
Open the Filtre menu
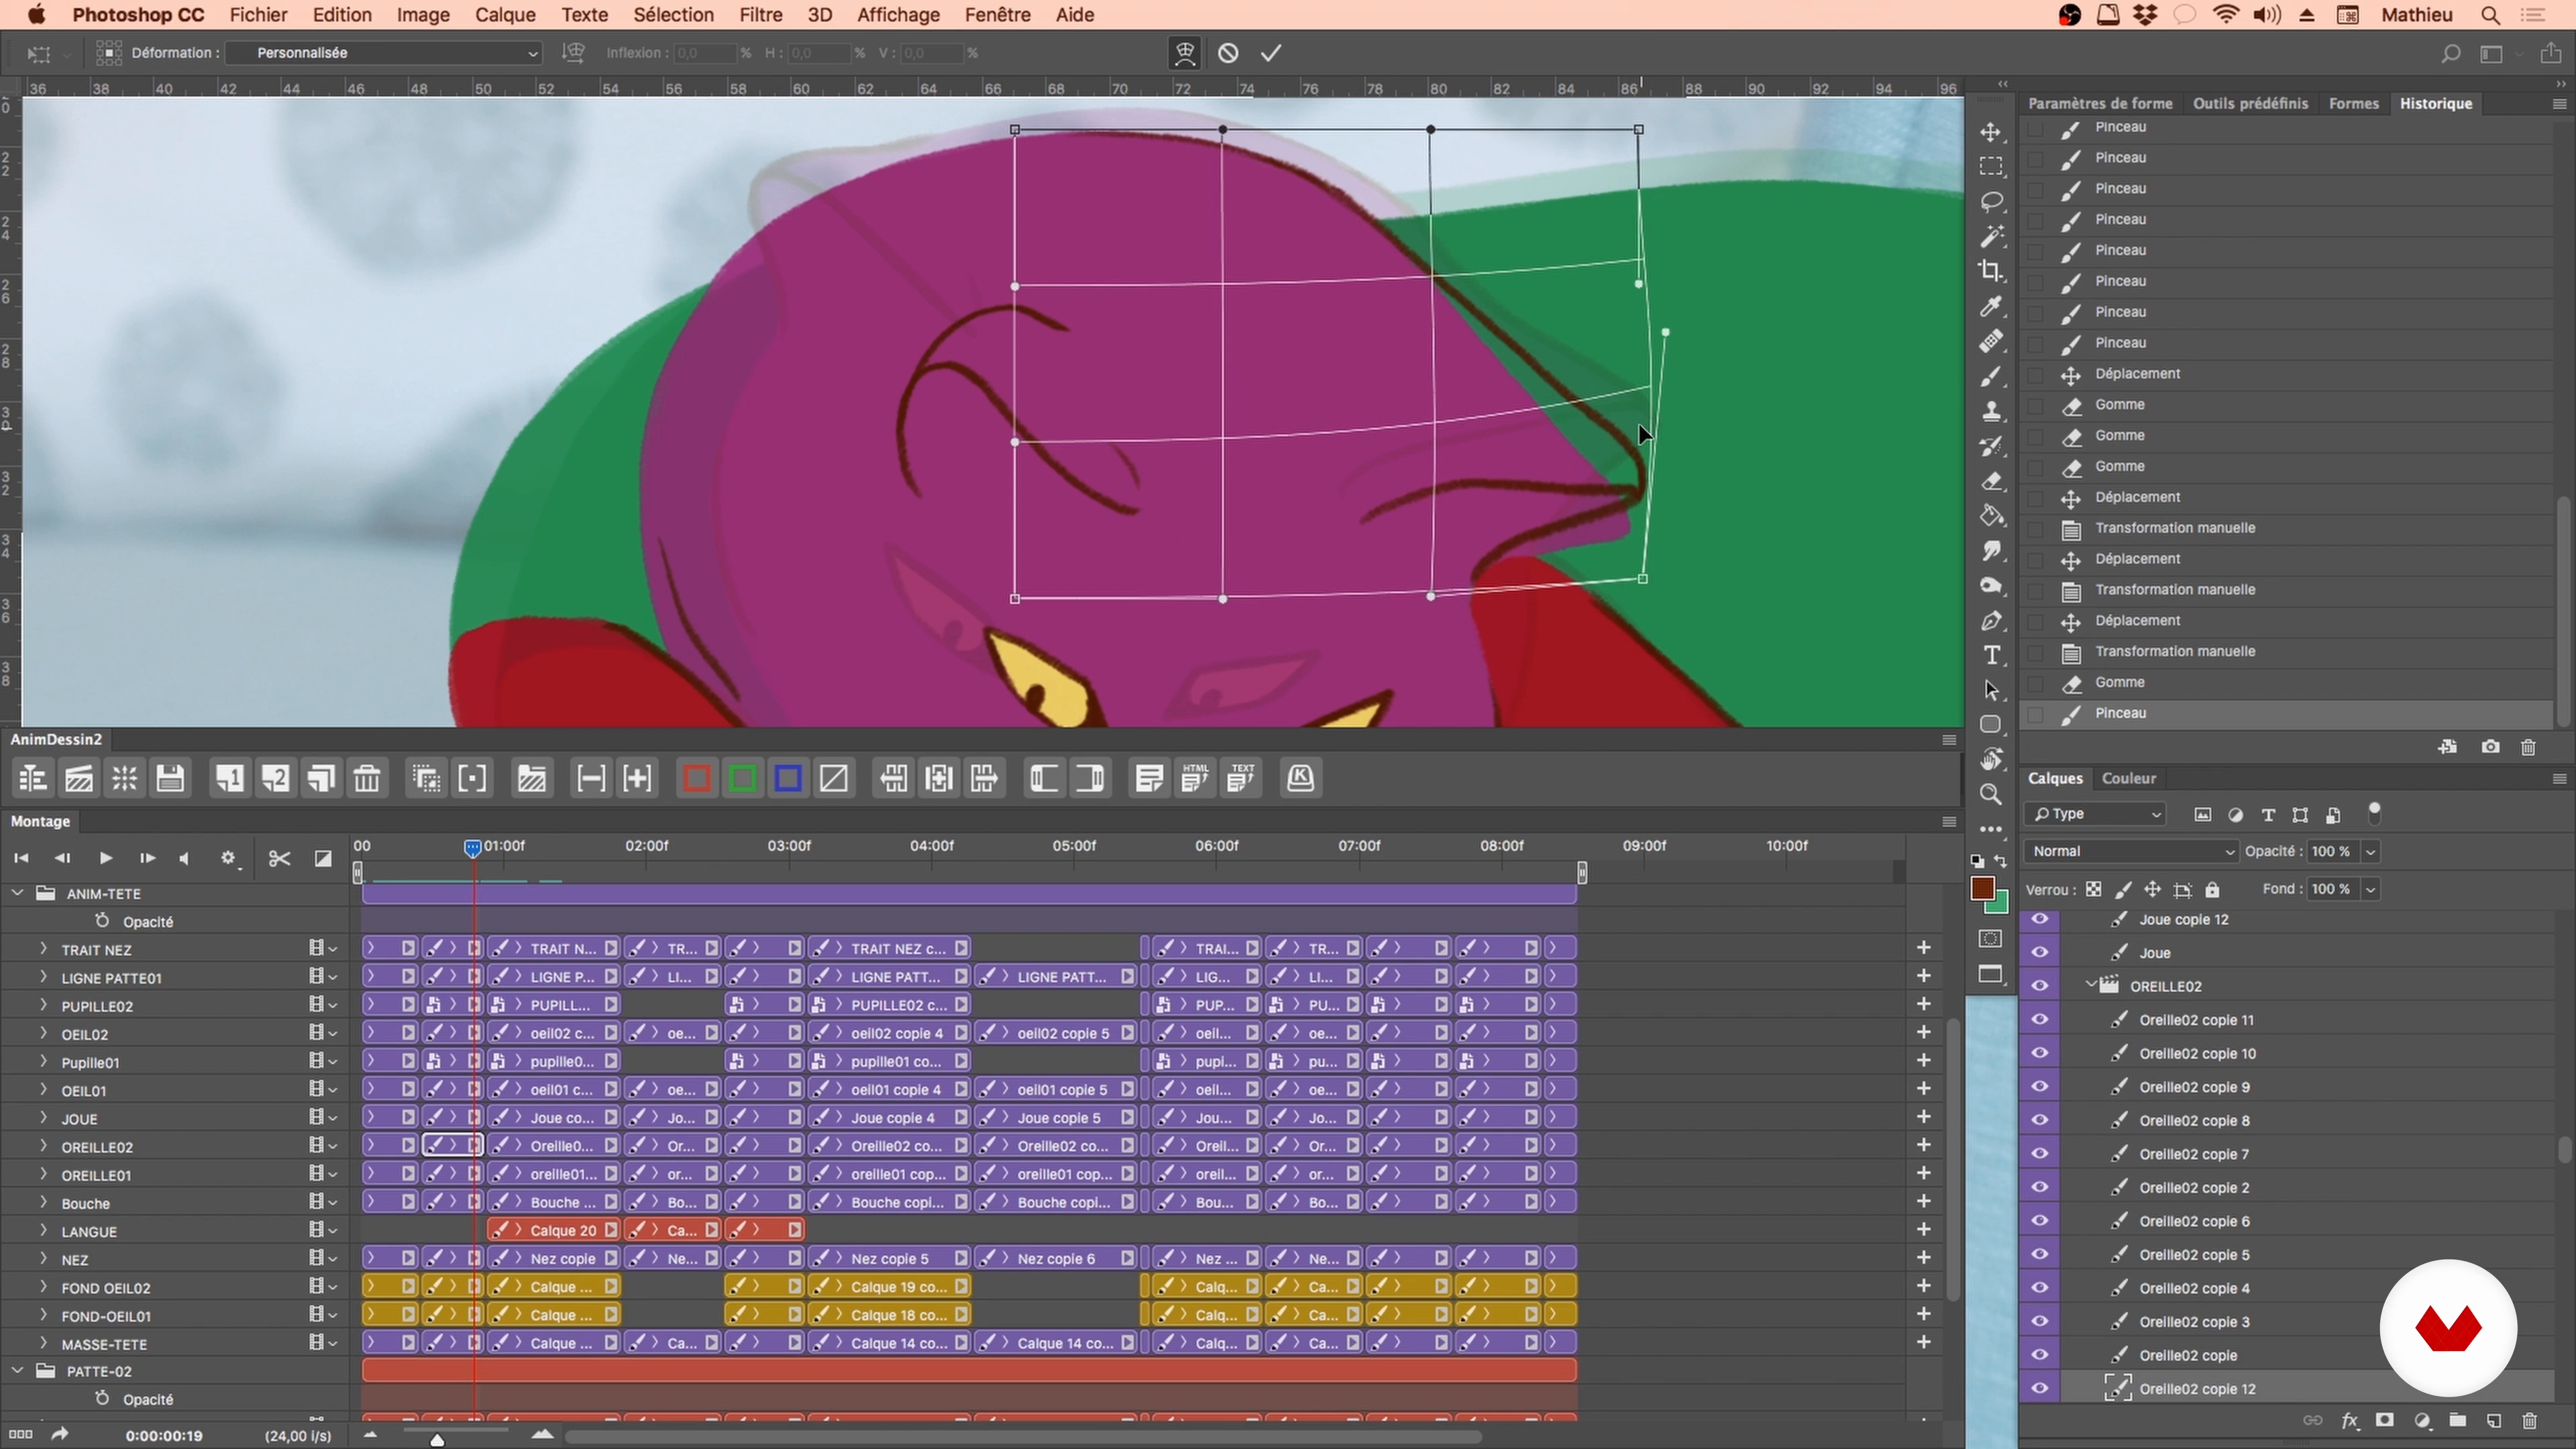[760, 15]
